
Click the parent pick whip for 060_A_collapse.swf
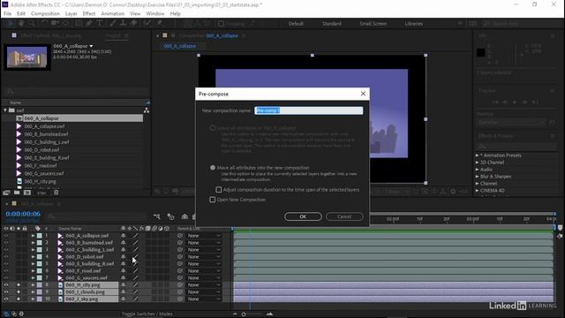coord(180,236)
